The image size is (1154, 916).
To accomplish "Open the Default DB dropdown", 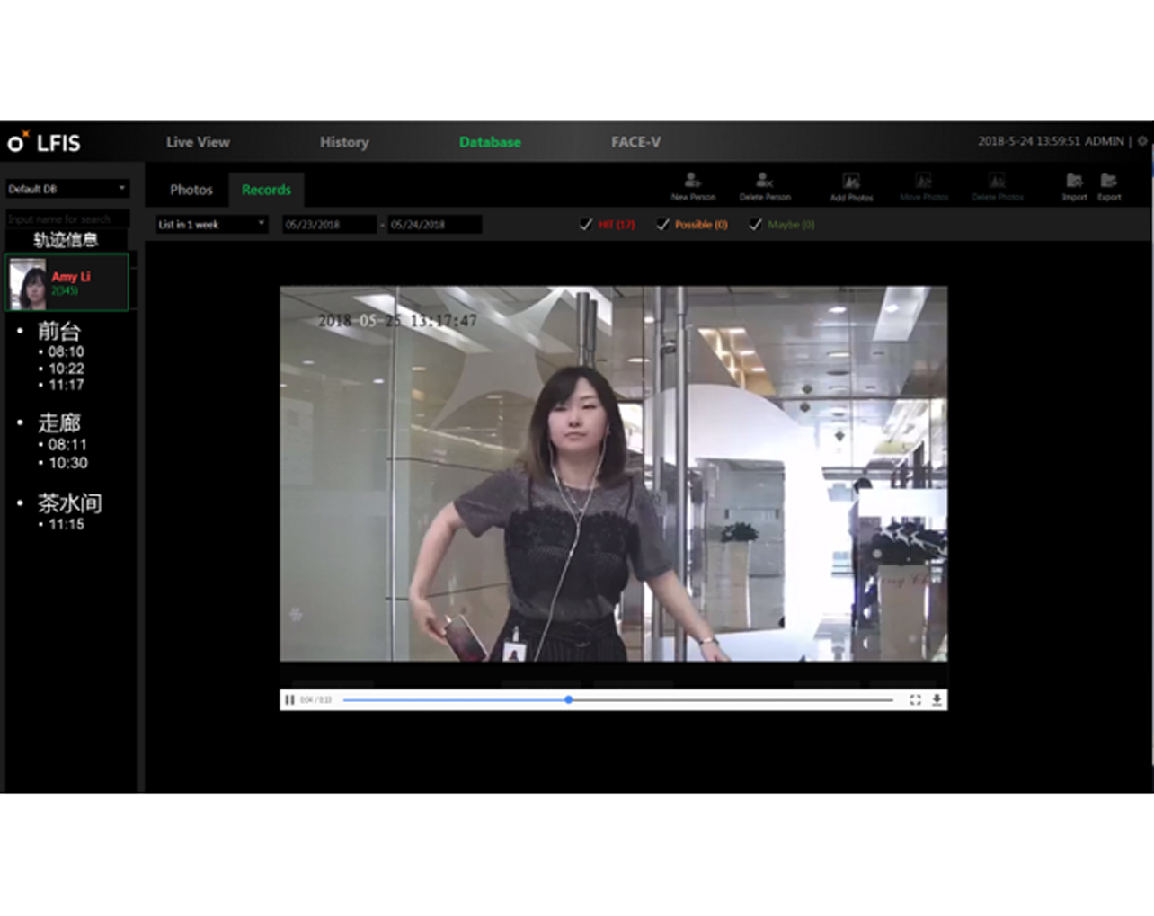I will click(67, 189).
